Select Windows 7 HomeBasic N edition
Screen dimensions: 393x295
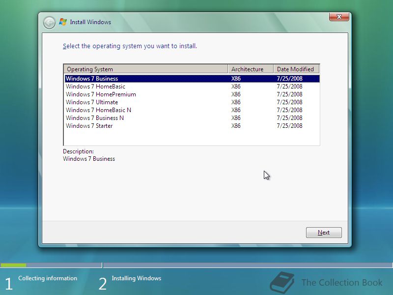pos(192,110)
